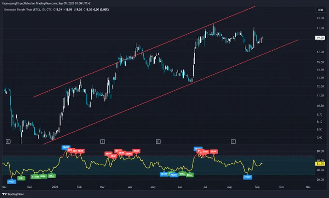Select the red BEAR label in early April
This screenshot has height=198, width=329.
pyautogui.click(x=136, y=151)
